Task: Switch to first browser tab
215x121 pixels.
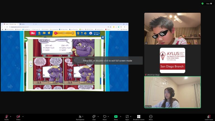Action: click(11, 24)
